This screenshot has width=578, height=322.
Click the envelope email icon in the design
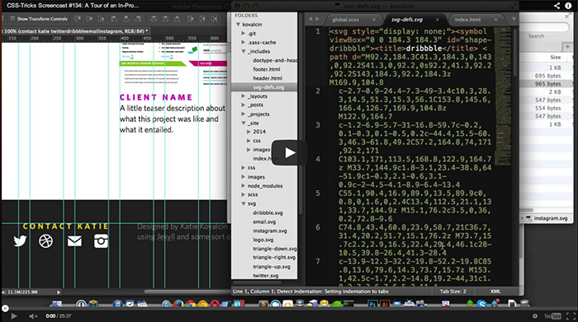point(74,241)
